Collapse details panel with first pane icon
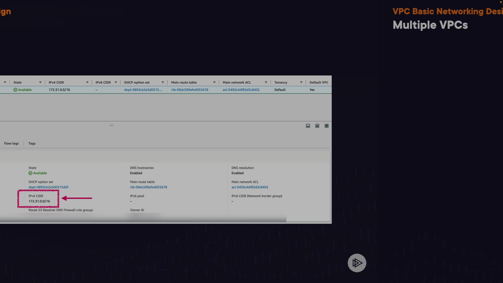The height and width of the screenshot is (283, 503). (308, 126)
